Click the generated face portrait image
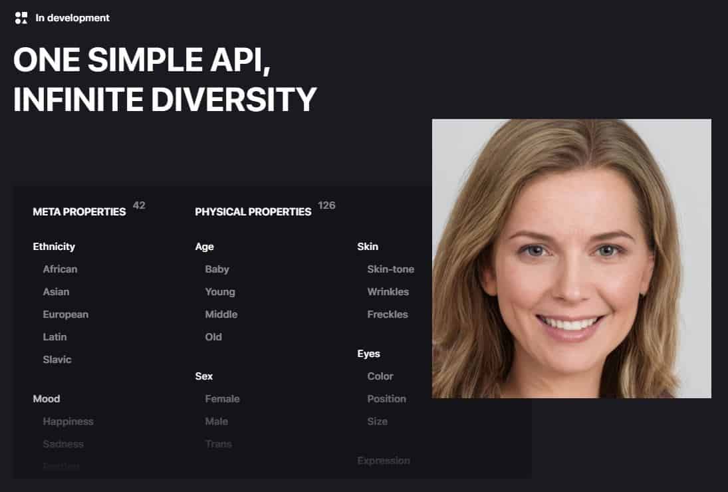Image resolution: width=728 pixels, height=492 pixels. 571,259
